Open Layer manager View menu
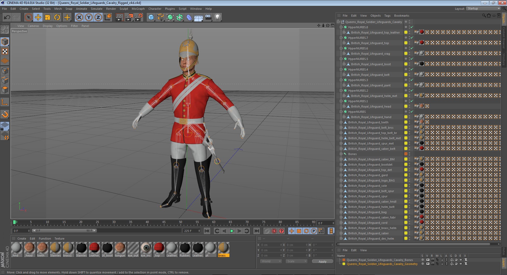This screenshot has width=507, height=275. [363, 250]
